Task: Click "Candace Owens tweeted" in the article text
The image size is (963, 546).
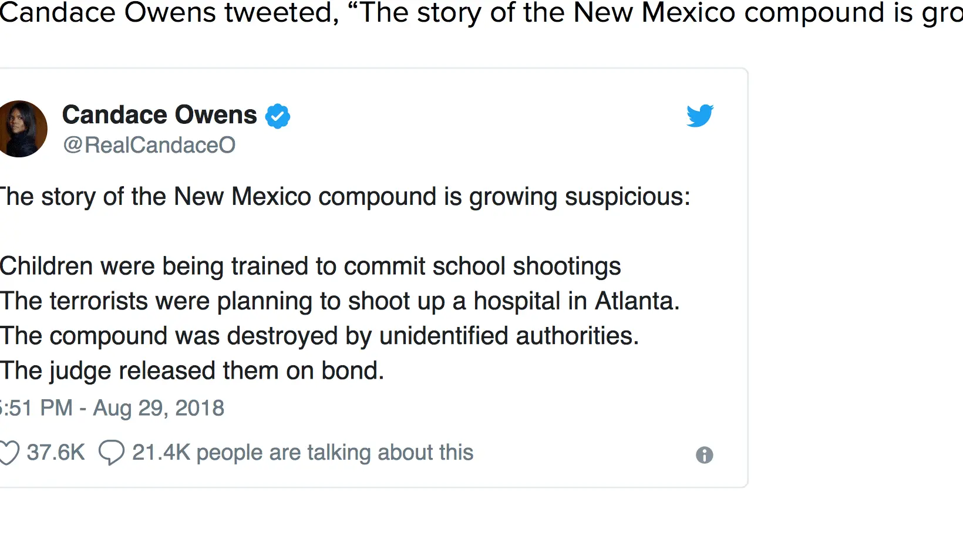Action: (x=169, y=13)
